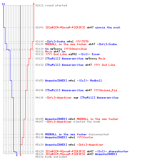Select player |YY|CorCor
This screenshot has width=150, height=167.
click(x=85, y=137)
